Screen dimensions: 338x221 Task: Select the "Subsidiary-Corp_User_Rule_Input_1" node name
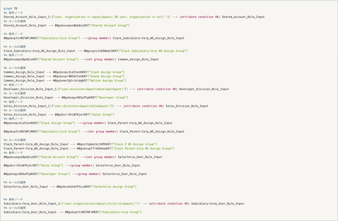coord(32,204)
